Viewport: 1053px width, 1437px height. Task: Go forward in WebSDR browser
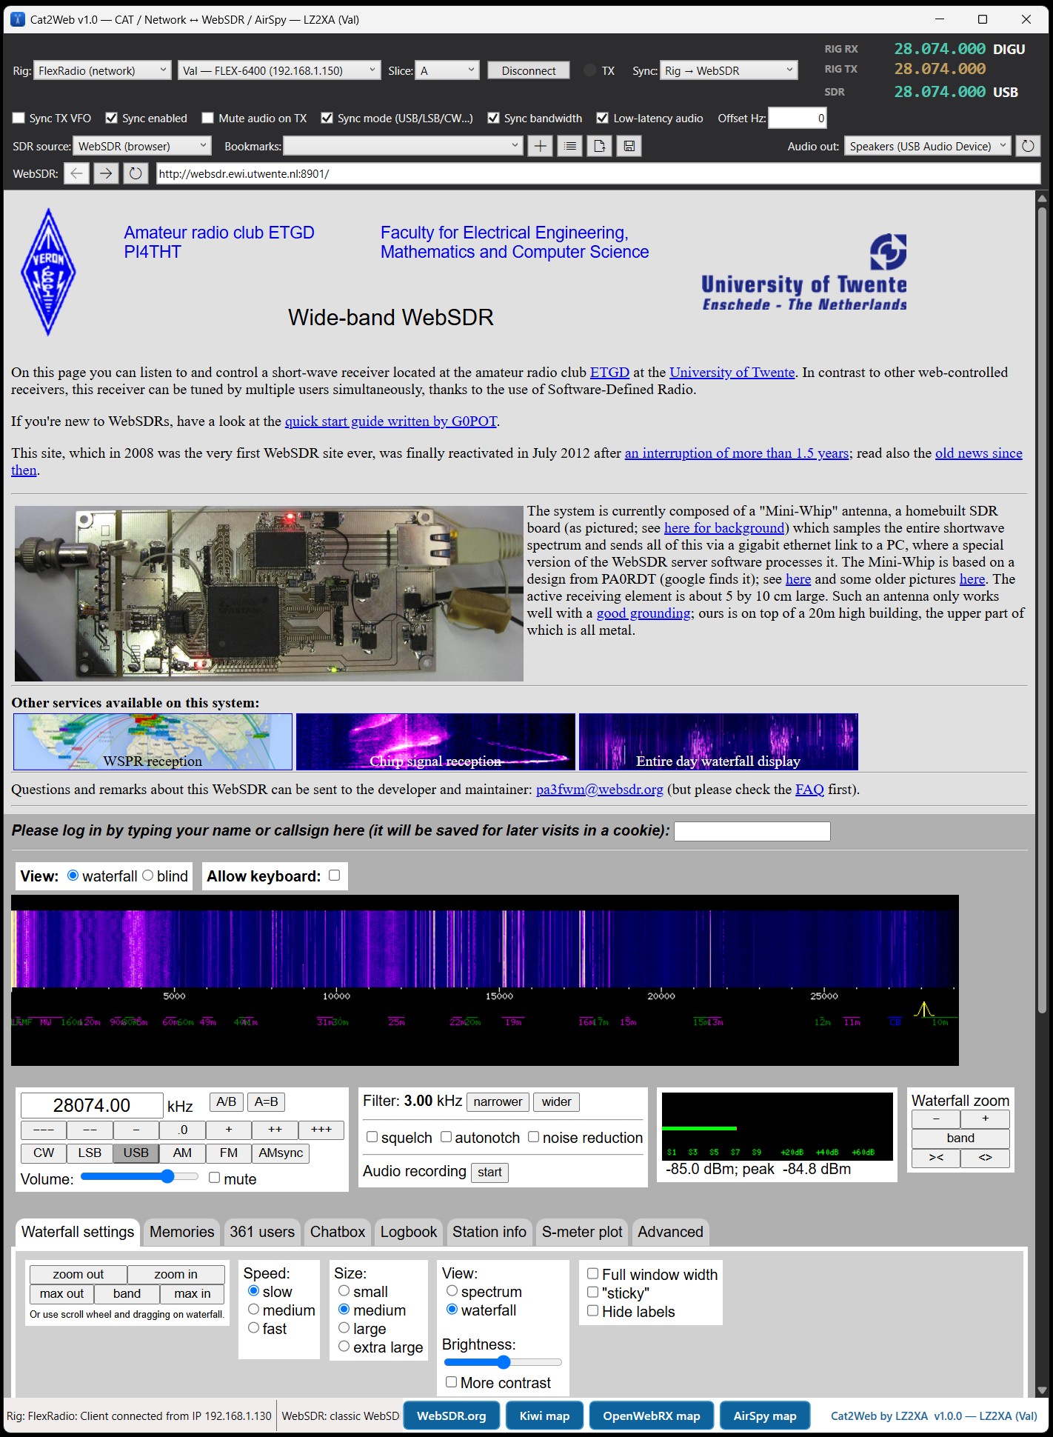[x=106, y=173]
